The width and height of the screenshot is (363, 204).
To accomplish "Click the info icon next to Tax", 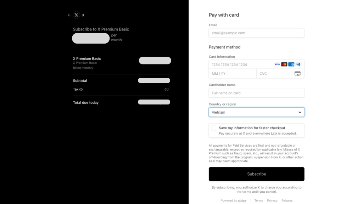I will [x=81, y=90].
